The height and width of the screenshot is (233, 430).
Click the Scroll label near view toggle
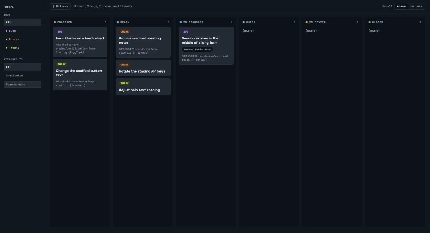pos(387,7)
